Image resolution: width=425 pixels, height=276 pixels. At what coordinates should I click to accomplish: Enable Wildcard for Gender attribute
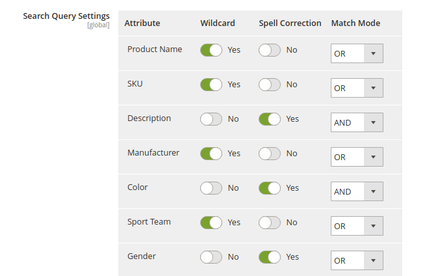211,257
